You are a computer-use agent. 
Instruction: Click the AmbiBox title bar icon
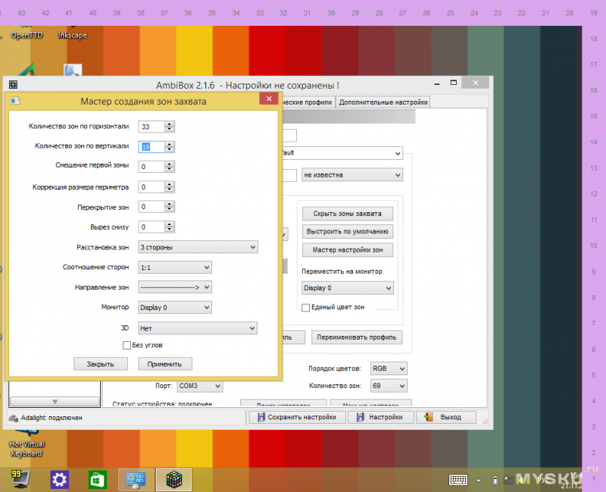pos(13,84)
